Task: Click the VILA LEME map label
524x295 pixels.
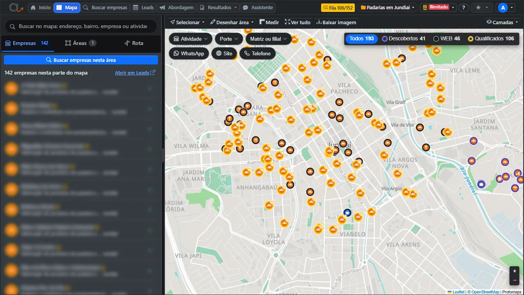Action: click(465, 70)
